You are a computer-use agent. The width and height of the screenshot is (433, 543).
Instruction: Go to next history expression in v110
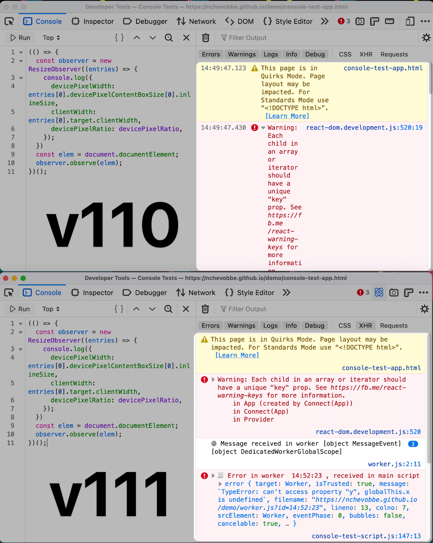153,38
